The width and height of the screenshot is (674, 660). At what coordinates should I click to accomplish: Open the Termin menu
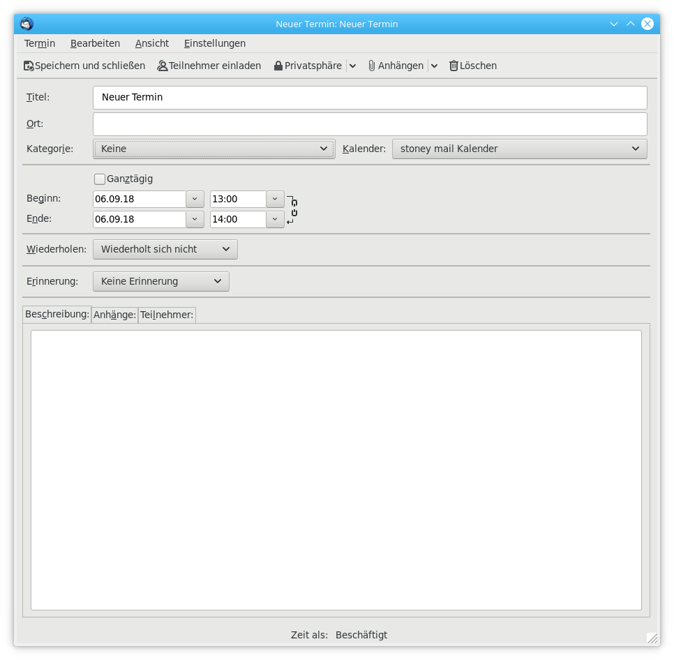click(40, 43)
